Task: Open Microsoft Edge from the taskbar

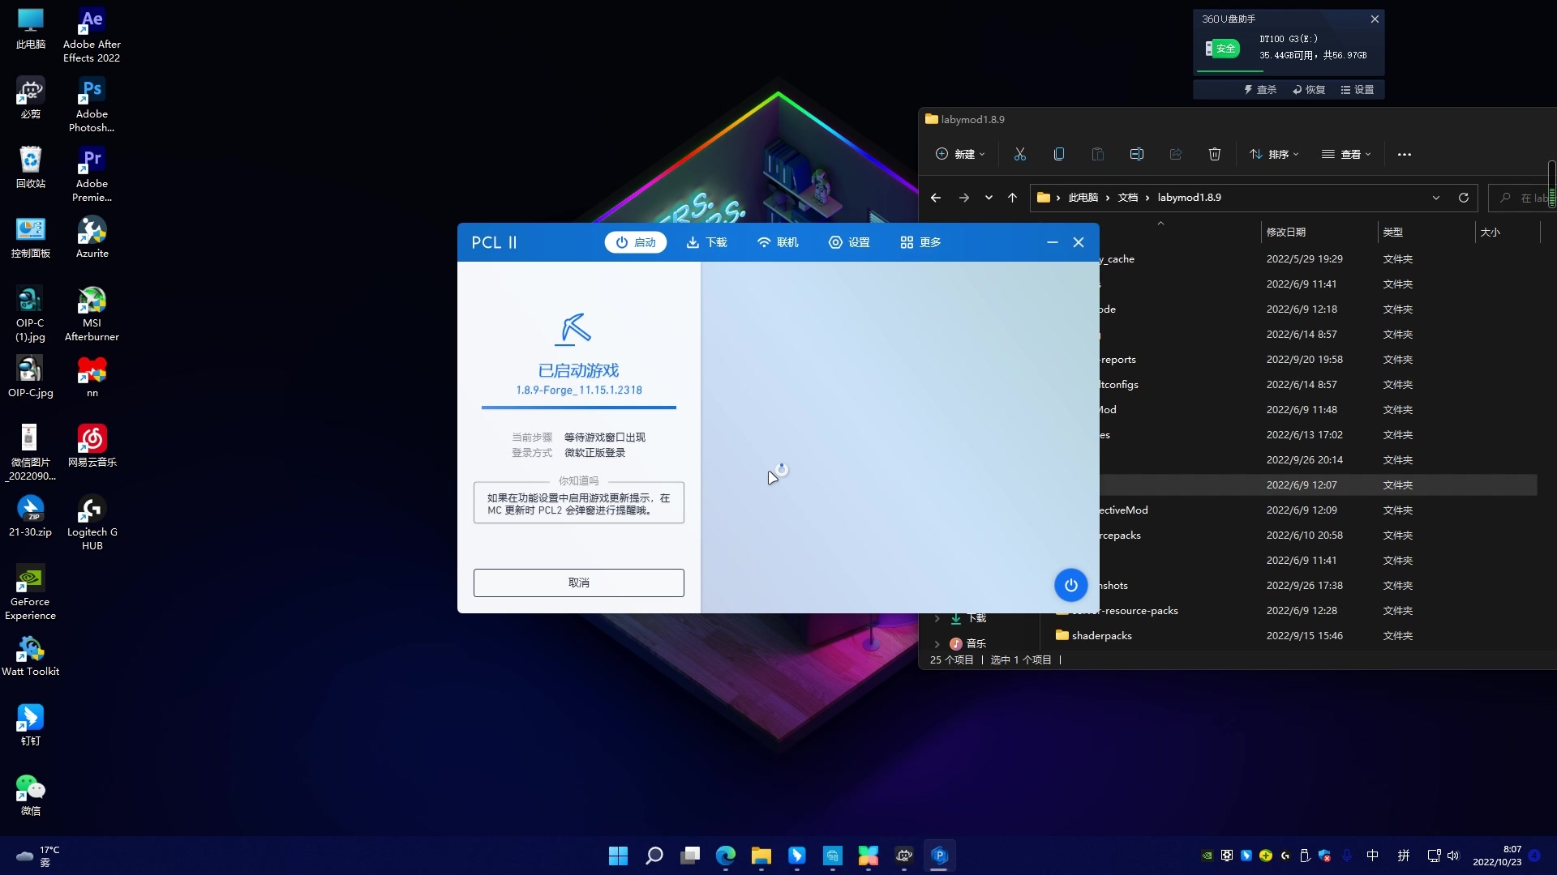Action: [726, 856]
